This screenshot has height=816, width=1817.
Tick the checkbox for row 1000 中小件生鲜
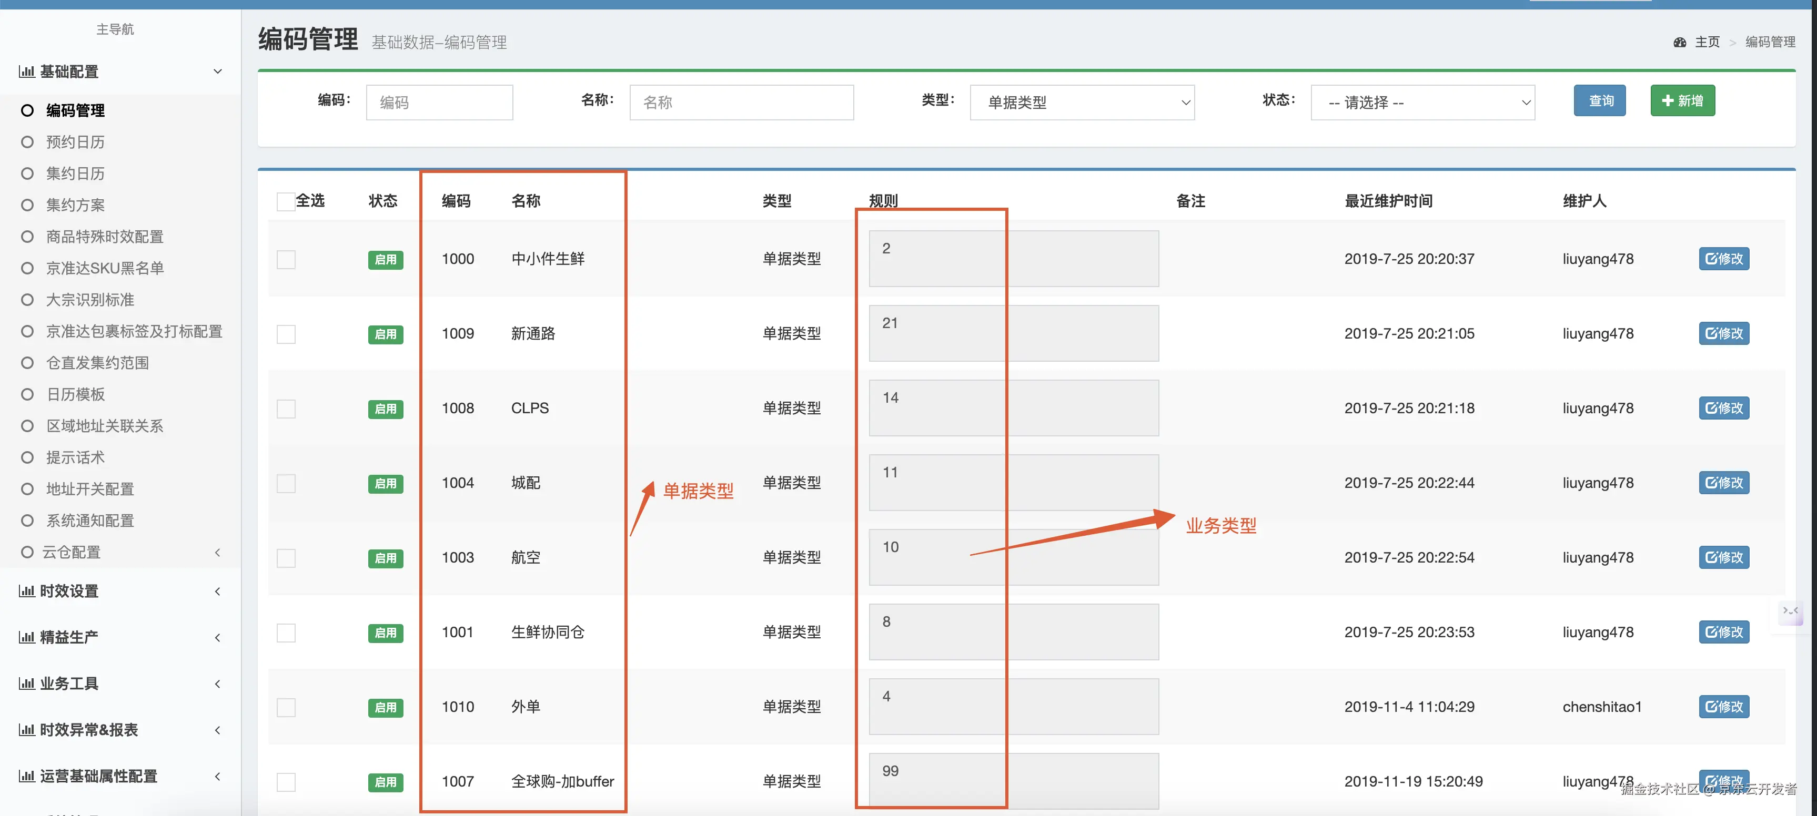tap(286, 260)
